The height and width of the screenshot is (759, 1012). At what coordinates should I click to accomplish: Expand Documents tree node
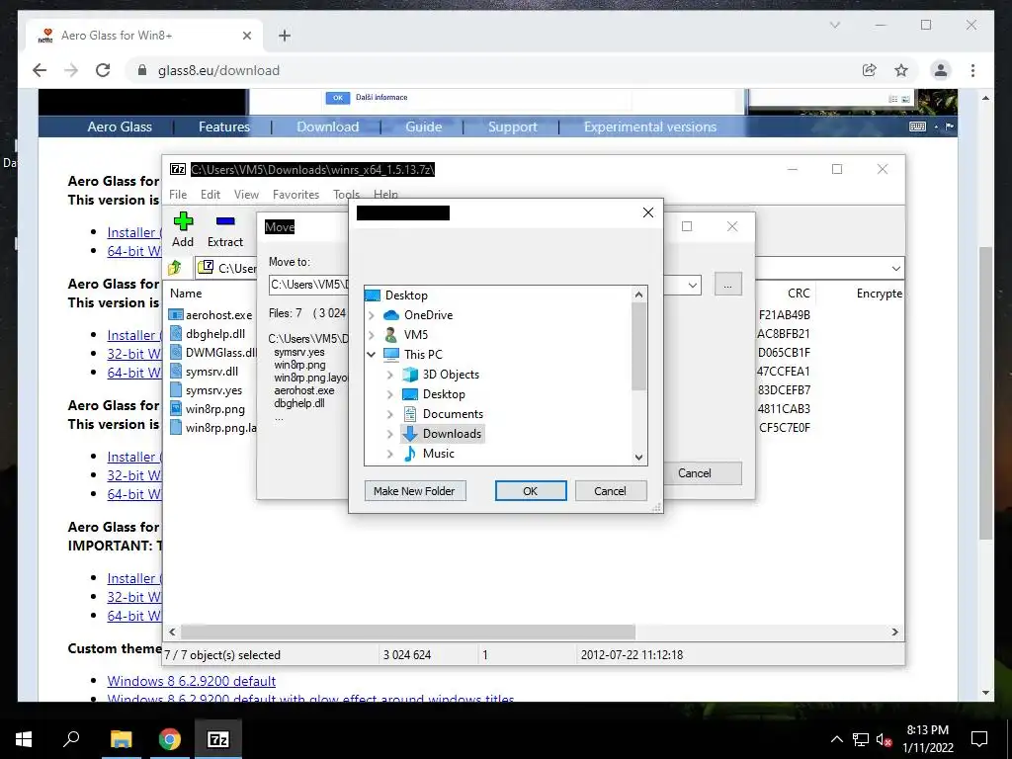pos(389,414)
